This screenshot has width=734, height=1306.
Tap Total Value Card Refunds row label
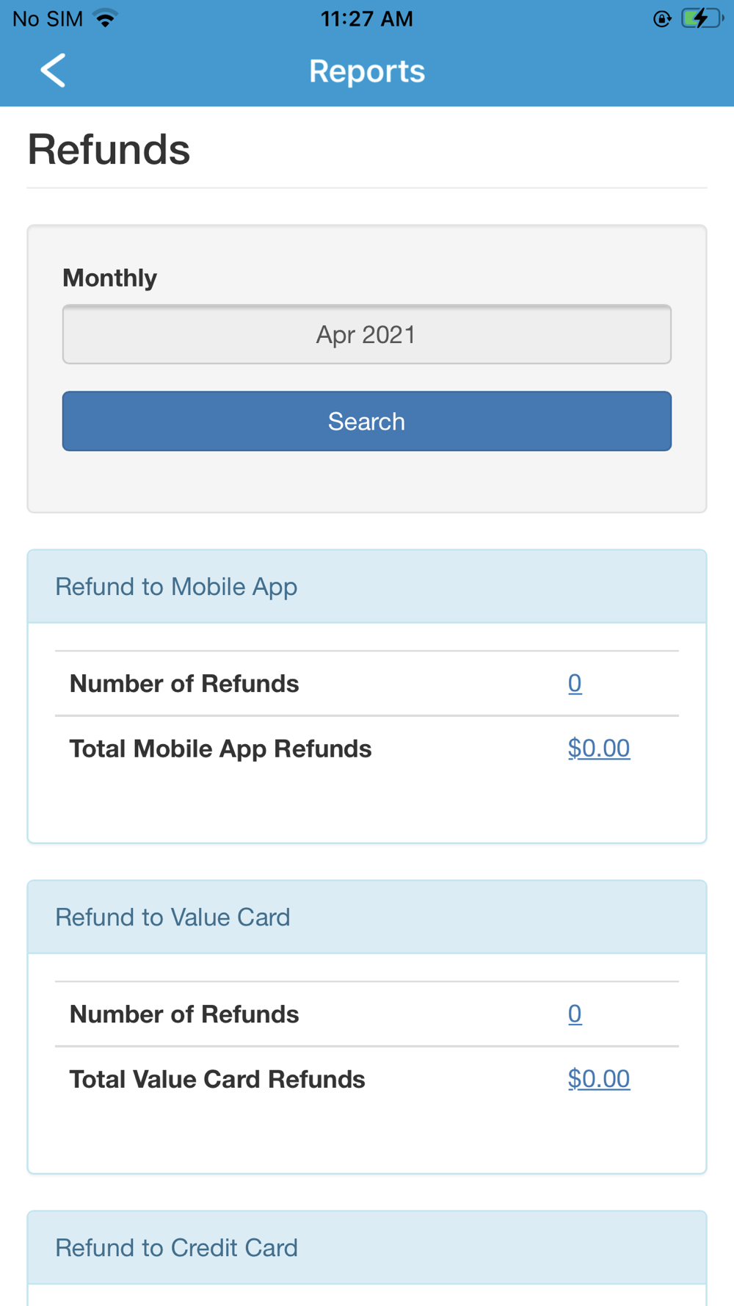point(217,1079)
